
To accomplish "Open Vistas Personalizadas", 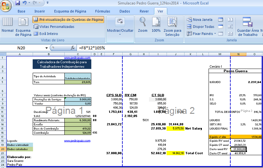I will click(x=54, y=27).
